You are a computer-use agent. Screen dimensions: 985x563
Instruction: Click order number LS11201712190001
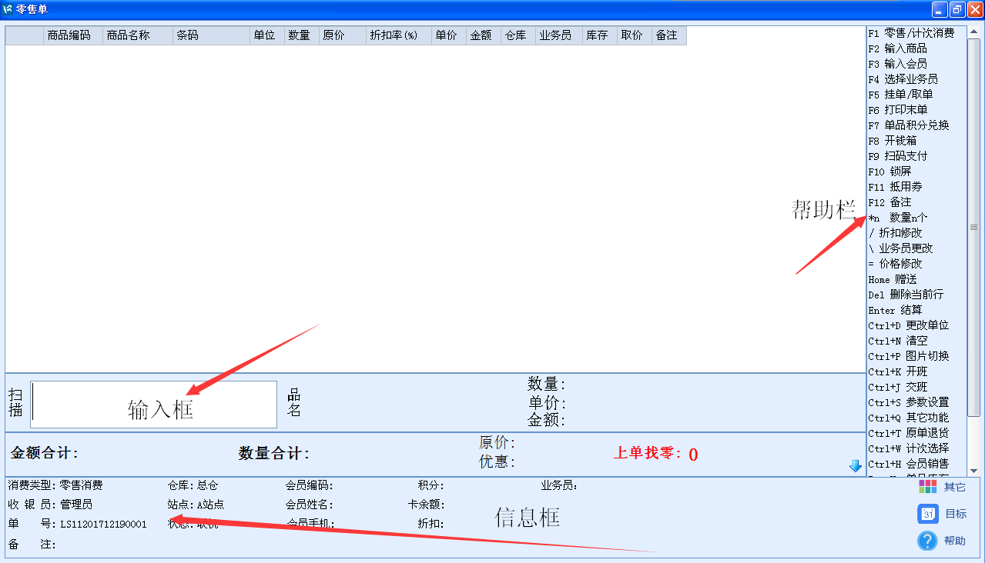coord(103,525)
